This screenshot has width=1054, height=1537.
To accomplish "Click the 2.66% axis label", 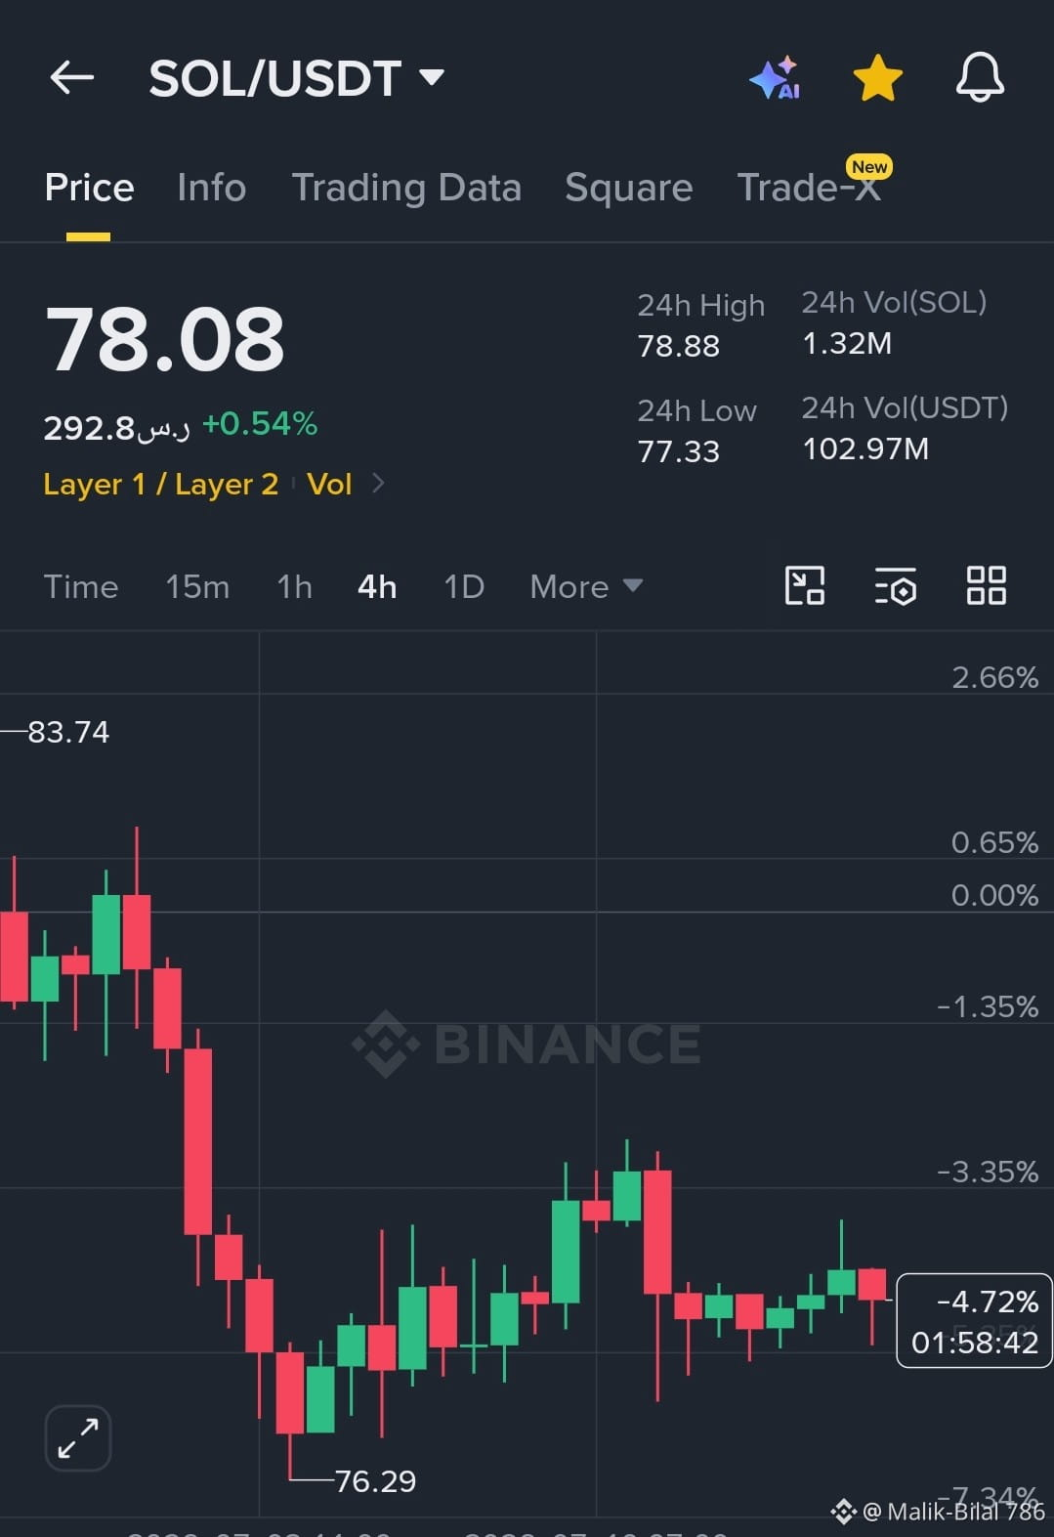I will click(995, 677).
